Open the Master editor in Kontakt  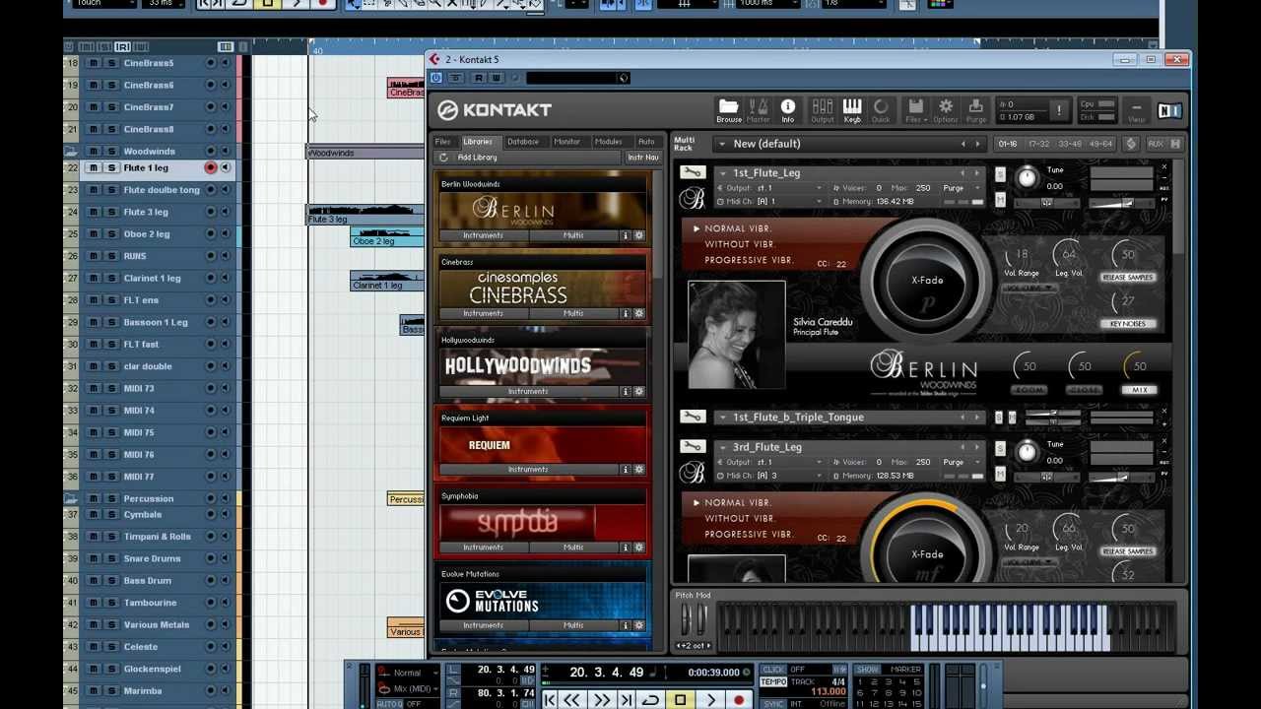pos(758,110)
